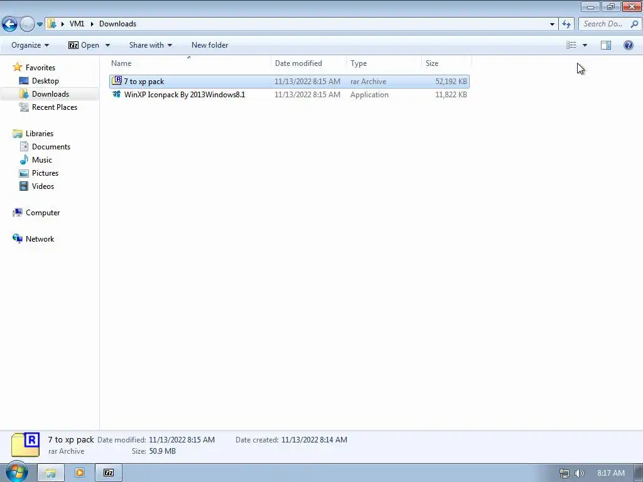Open the network tray icon
The image size is (643, 482).
565,473
